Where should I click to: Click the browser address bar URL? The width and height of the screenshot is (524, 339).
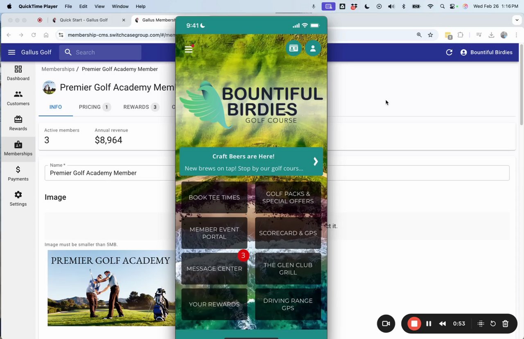point(121,35)
